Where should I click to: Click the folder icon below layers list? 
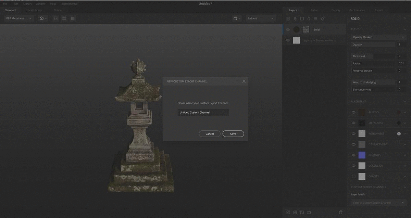pyautogui.click(x=309, y=212)
